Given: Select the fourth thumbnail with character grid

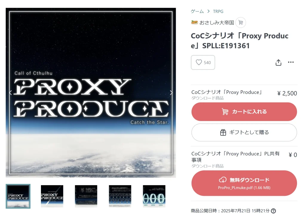Looking at the screenshot, I should click(x=120, y=196).
